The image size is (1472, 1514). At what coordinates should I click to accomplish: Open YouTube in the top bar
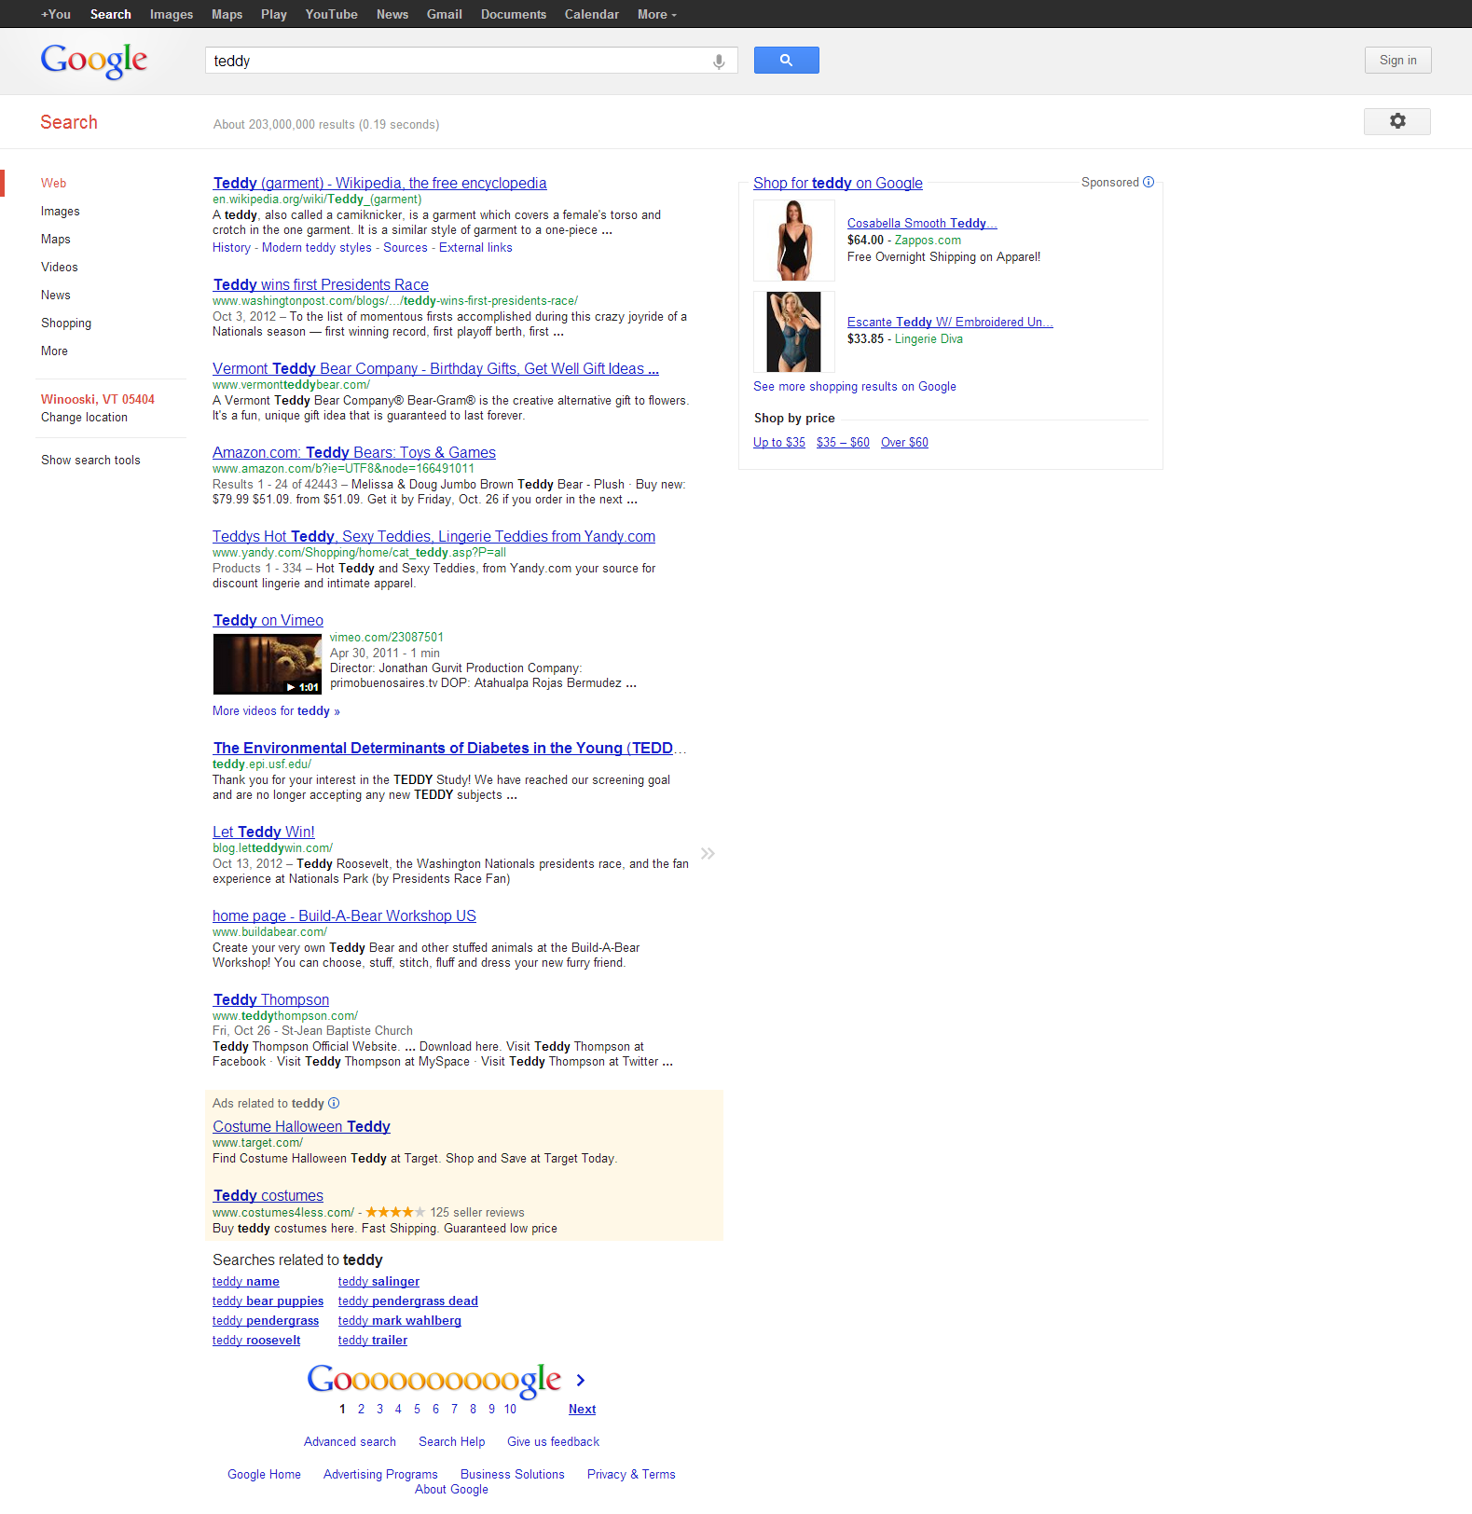pos(331,14)
